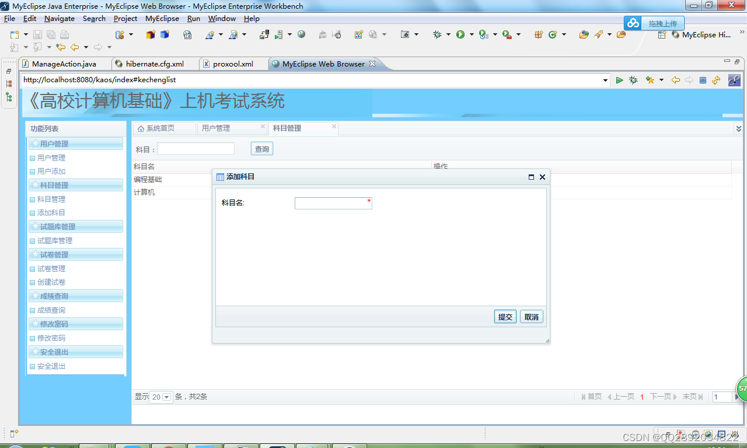Viewport: 747px width, 448px height.
Task: Open the Search flashlight icon
Action: click(599, 35)
